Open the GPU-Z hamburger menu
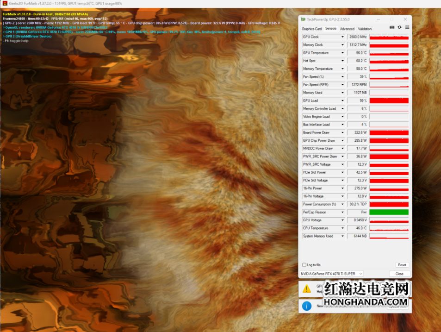The height and width of the screenshot is (332, 441). [x=407, y=27]
